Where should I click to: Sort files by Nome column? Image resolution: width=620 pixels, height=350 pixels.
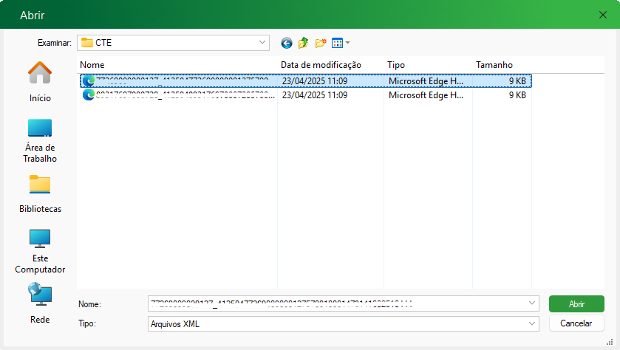tap(177, 65)
